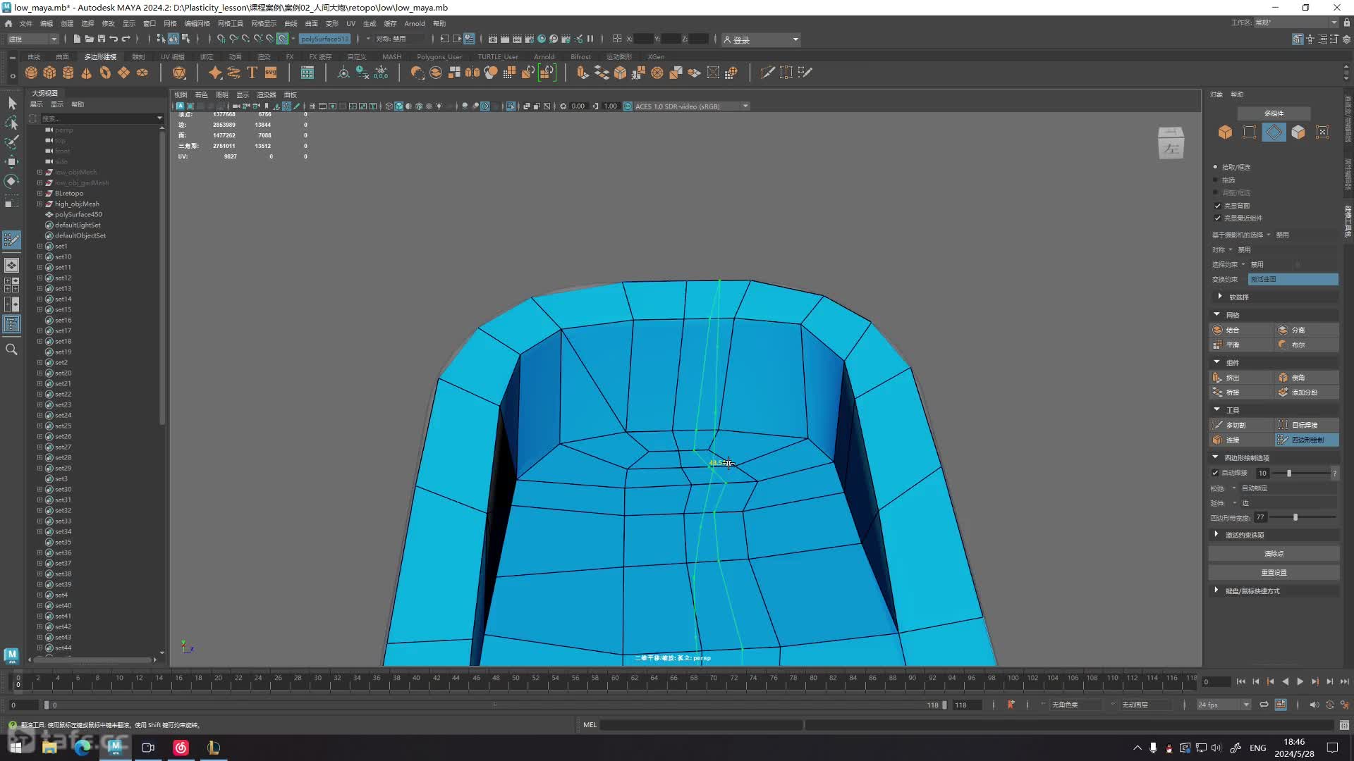Click the 添加分段 button
This screenshot has width=1354, height=761.
pyautogui.click(x=1307, y=392)
